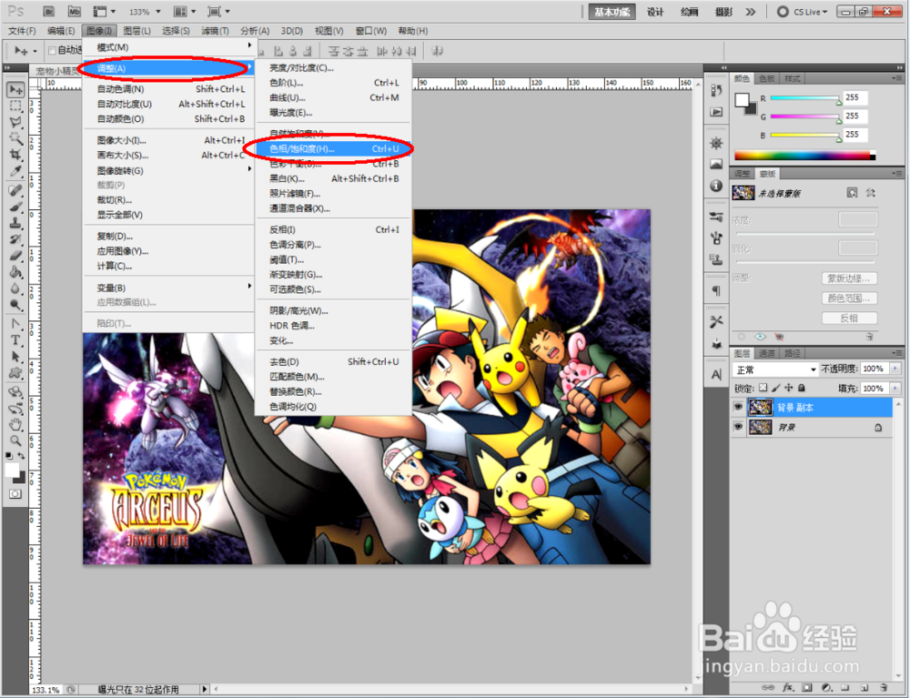Open the view extras dropdown
910x698 pixels.
click(x=105, y=11)
